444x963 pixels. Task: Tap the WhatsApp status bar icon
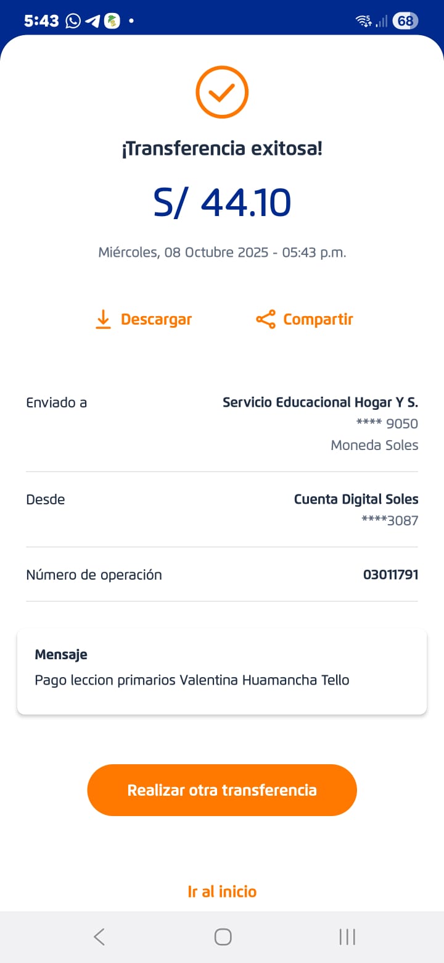pos(73,21)
